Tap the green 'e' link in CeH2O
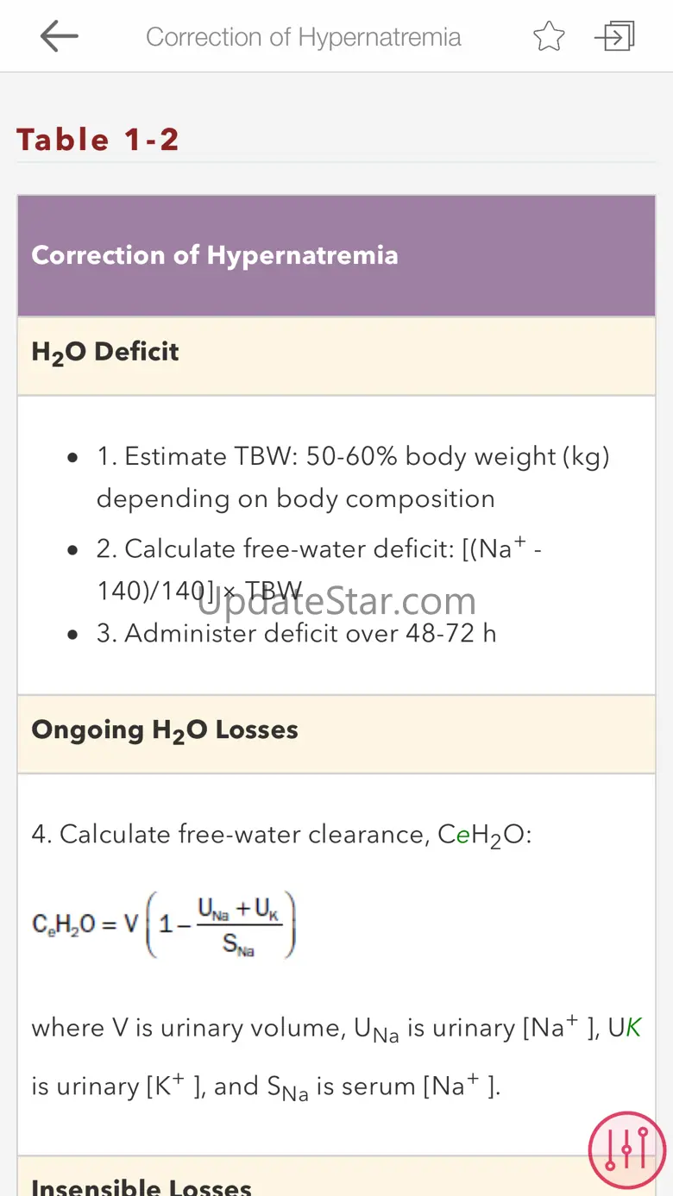This screenshot has width=673, height=1196. (462, 835)
